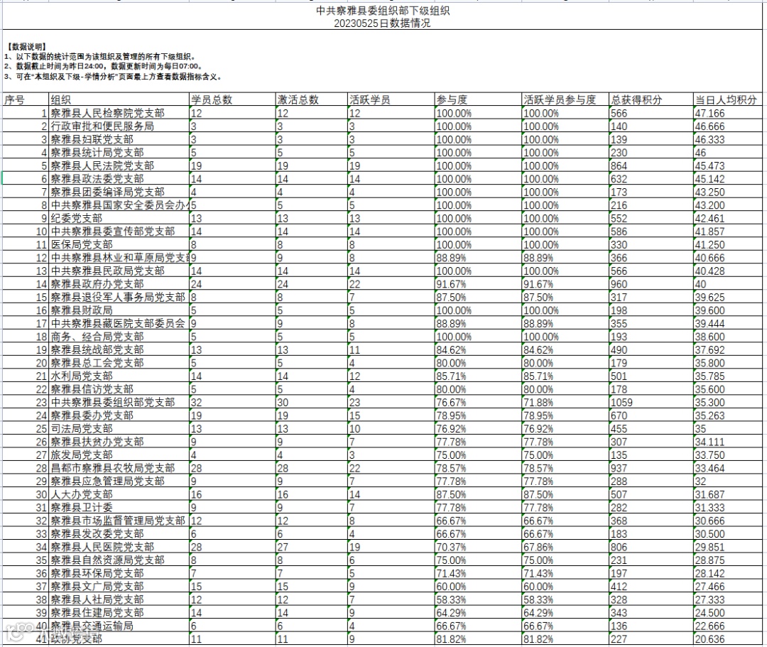Click cell 察雅县人民医院党支部
Image resolution: width=767 pixels, height=647 pixels.
pos(119,548)
